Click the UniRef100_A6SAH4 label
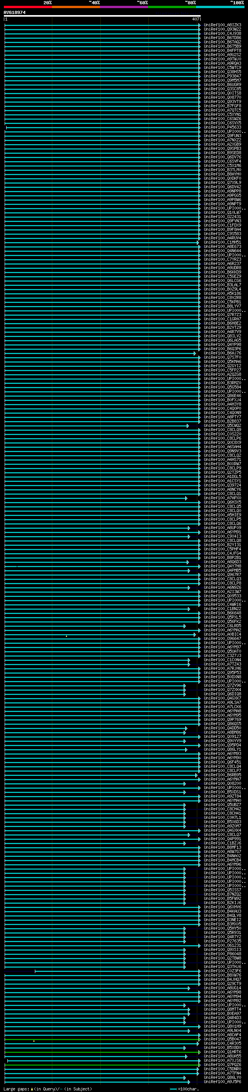This screenshot has height=1092, width=248. click(222, 447)
